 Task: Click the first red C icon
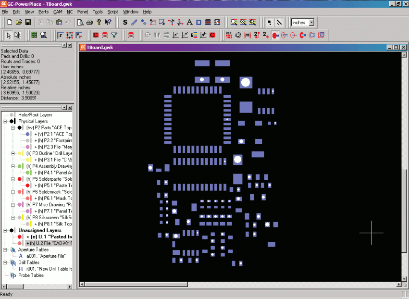(x=96, y=35)
